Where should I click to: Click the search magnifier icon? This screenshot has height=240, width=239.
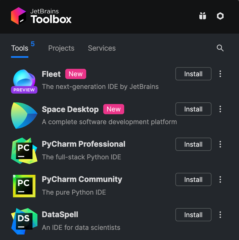point(220,48)
